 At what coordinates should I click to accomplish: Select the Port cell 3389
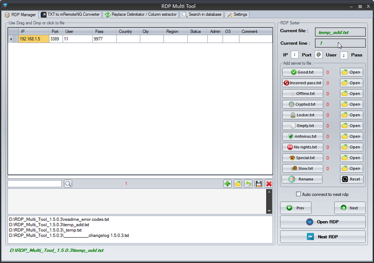tap(56, 39)
